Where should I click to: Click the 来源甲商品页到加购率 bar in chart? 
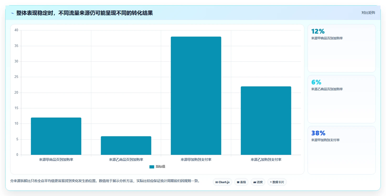(x=56, y=136)
